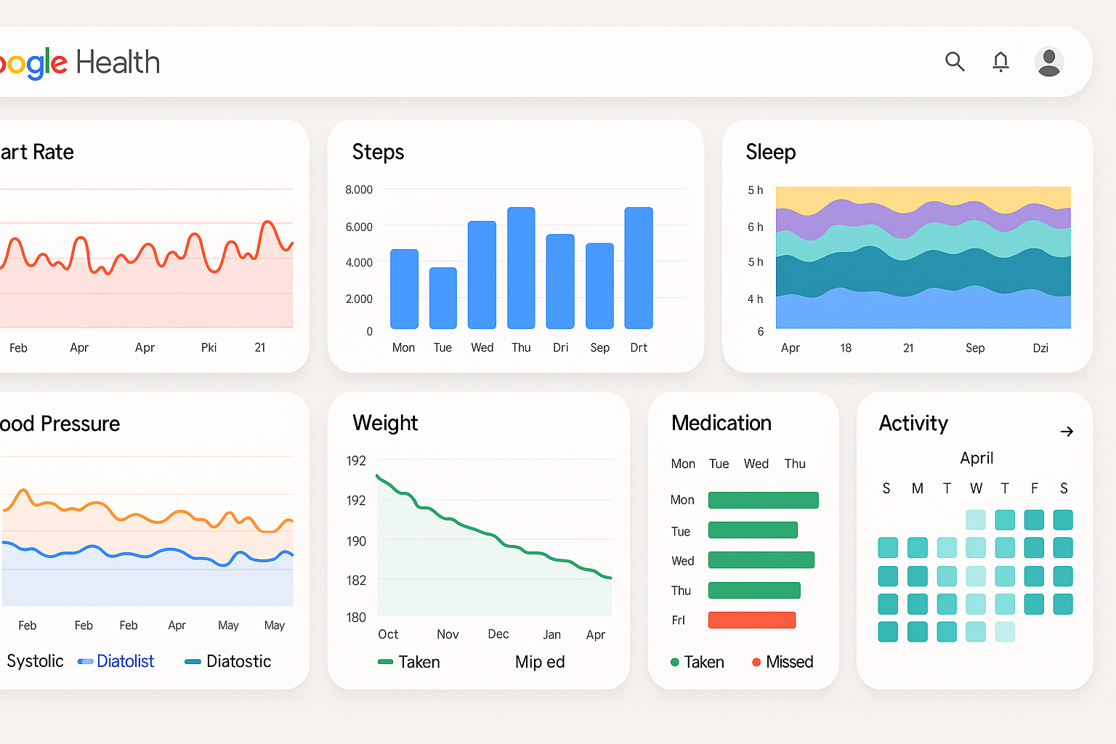Click the Taken legend dot in Medication

tap(675, 662)
